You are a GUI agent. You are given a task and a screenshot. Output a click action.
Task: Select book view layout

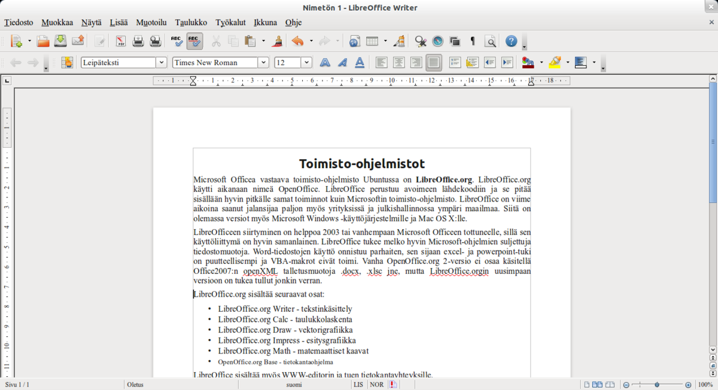610,385
